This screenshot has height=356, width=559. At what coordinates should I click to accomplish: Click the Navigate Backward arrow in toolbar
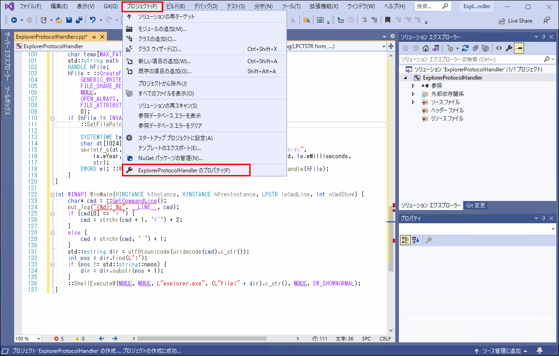pos(14,20)
